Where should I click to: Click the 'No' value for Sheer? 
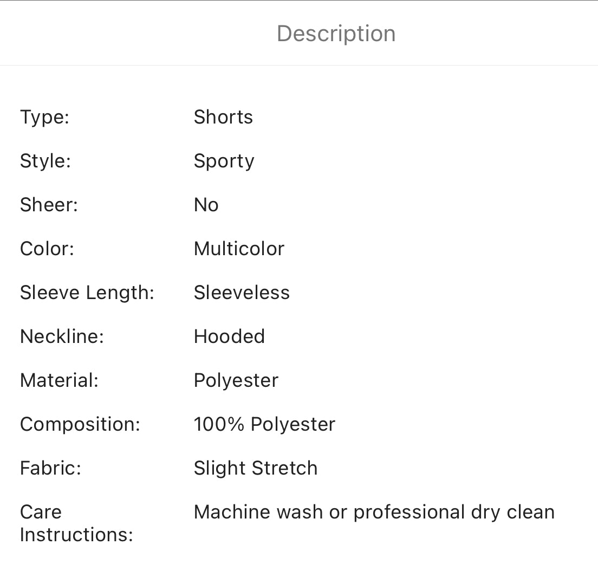point(206,205)
